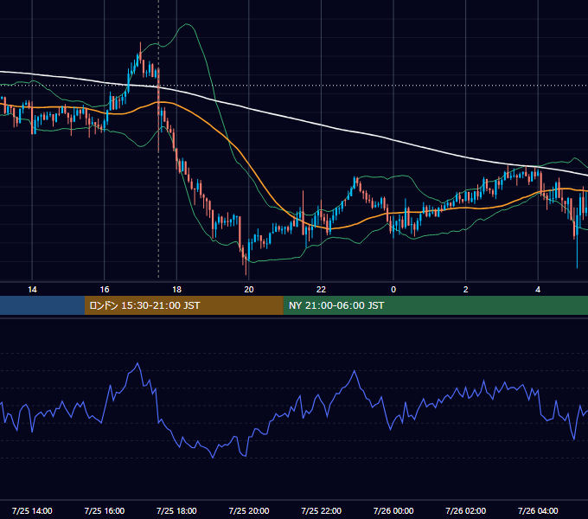Click the 7/25 18:00 time label
588x519 pixels.
pos(176,510)
